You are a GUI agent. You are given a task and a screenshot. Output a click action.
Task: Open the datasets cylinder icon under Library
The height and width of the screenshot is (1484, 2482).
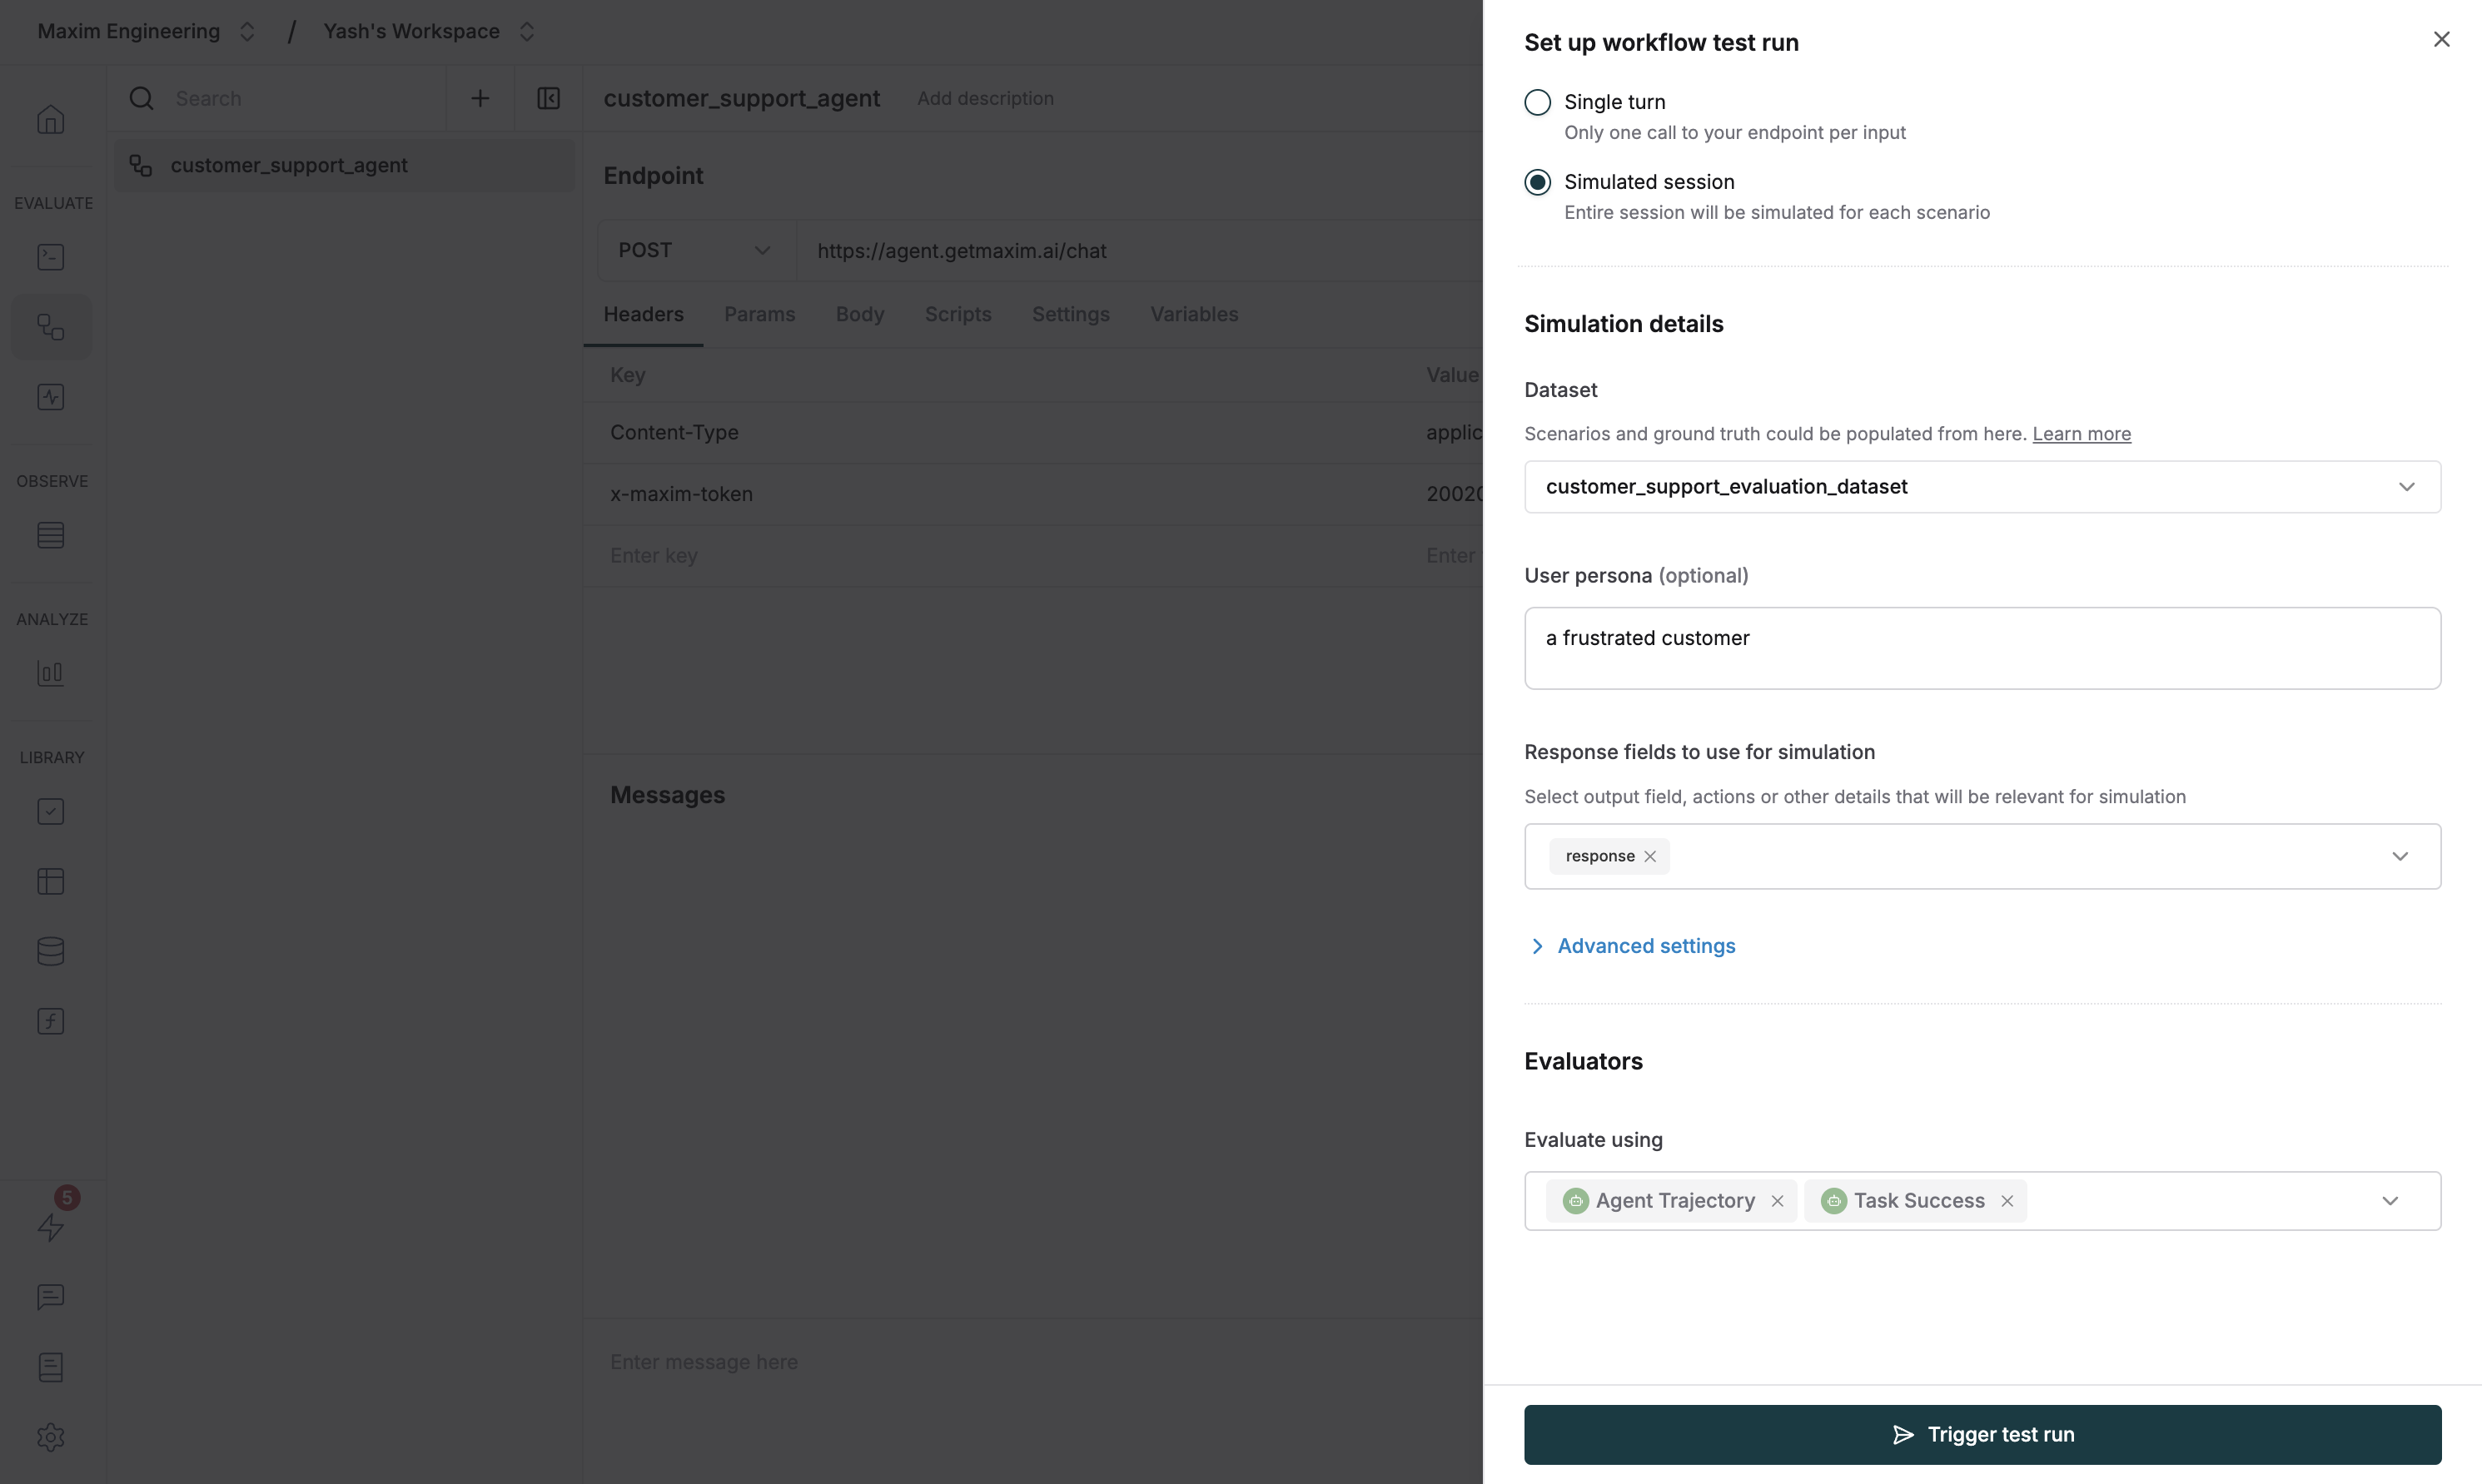click(51, 950)
